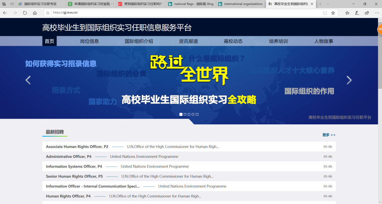
Task: Open the Associate Human Rights Officer, P2 posting
Action: click(77, 147)
